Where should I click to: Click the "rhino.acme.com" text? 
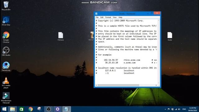pyautogui.click(x=132, y=60)
